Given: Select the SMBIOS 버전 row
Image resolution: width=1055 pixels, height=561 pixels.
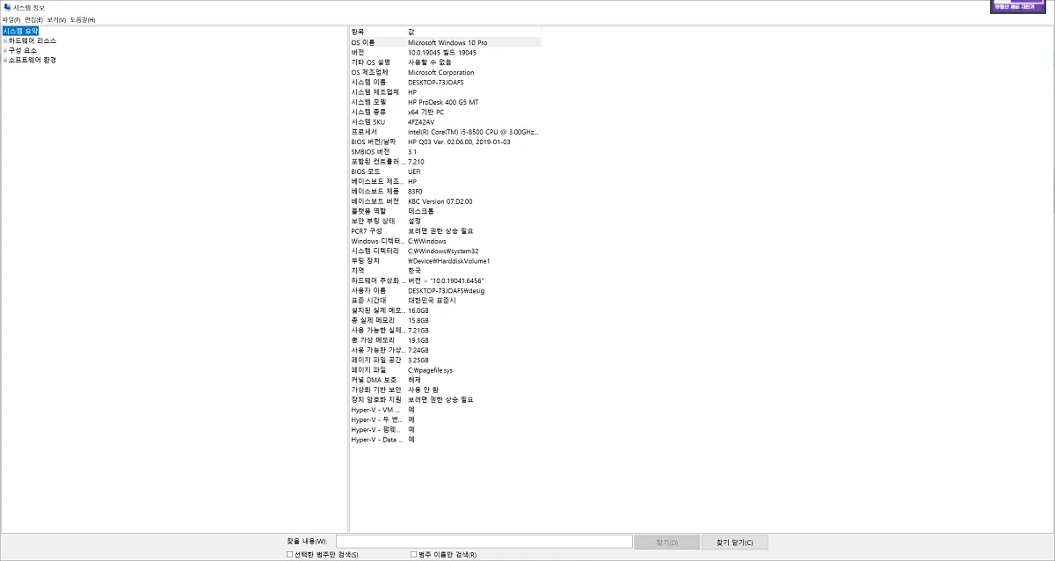Looking at the screenshot, I should [x=446, y=151].
